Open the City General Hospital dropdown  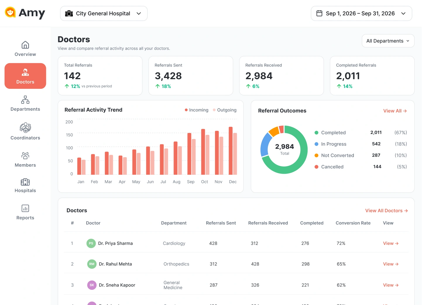coord(104,13)
